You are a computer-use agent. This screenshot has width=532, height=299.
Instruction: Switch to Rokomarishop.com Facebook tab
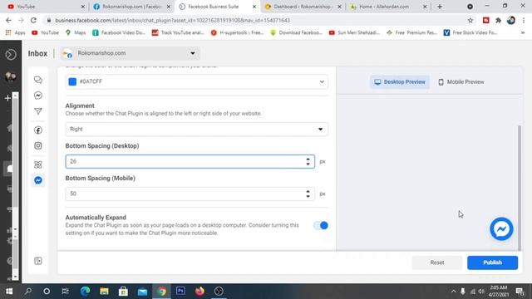tap(131, 7)
